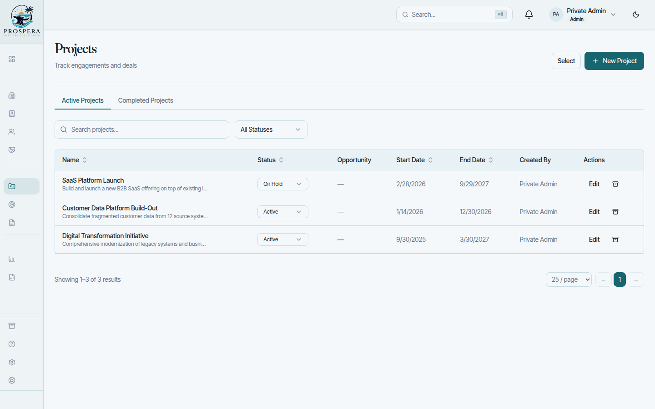Image resolution: width=655 pixels, height=409 pixels.
Task: Open status dropdown for SaaS Platform Launch
Action: [283, 184]
